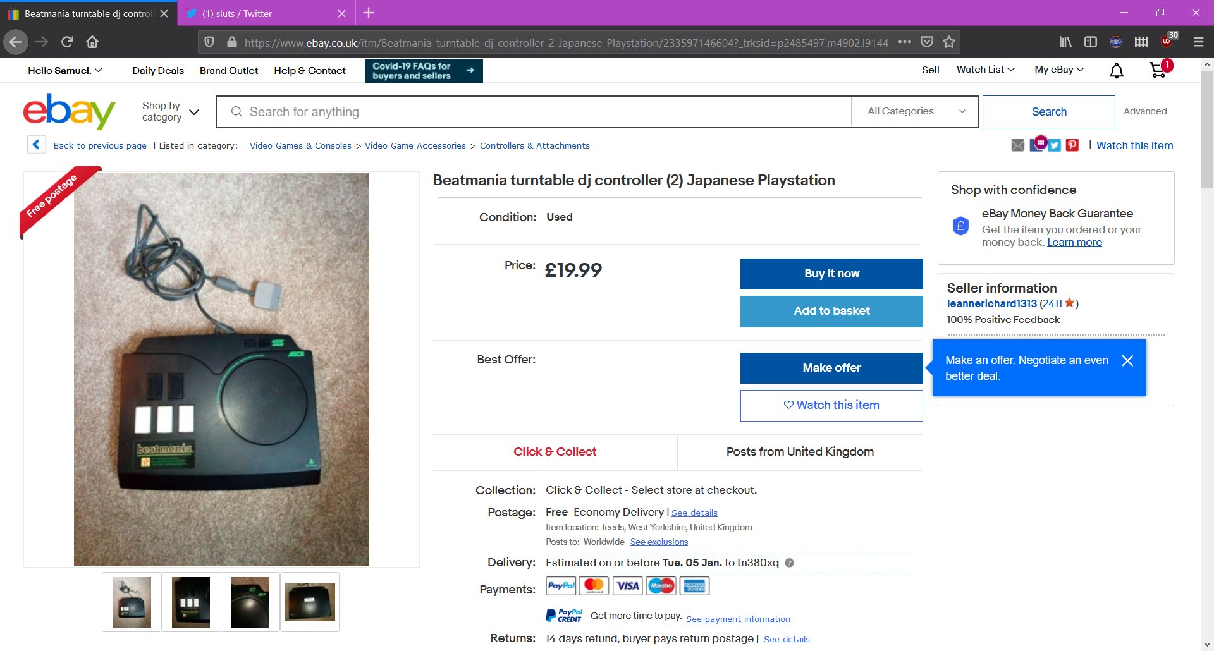This screenshot has width=1214, height=651.
Task: Toggle Watch this item heart button
Action: click(831, 405)
